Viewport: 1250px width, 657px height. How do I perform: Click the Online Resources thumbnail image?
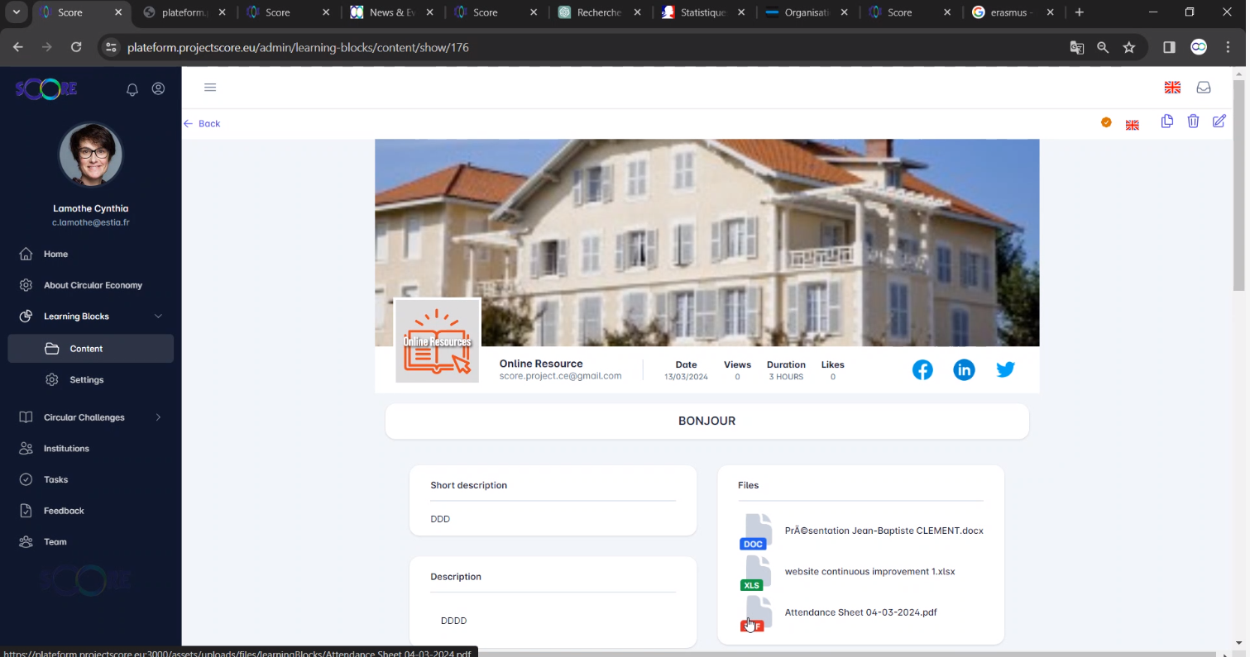[x=438, y=340]
